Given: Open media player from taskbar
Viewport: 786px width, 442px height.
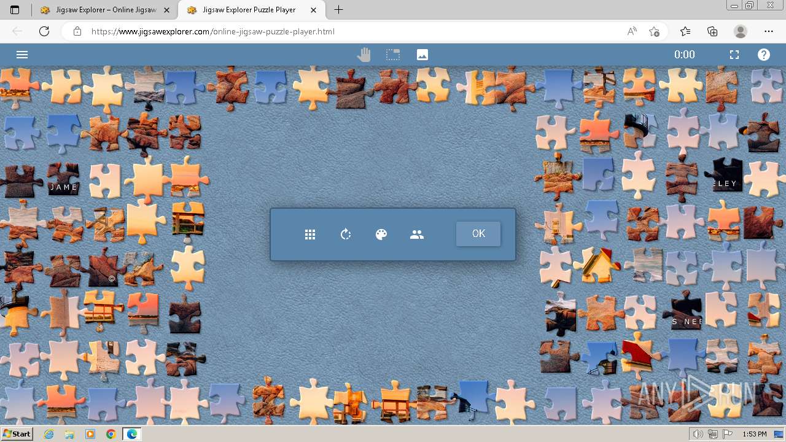Looking at the screenshot, I should point(90,434).
